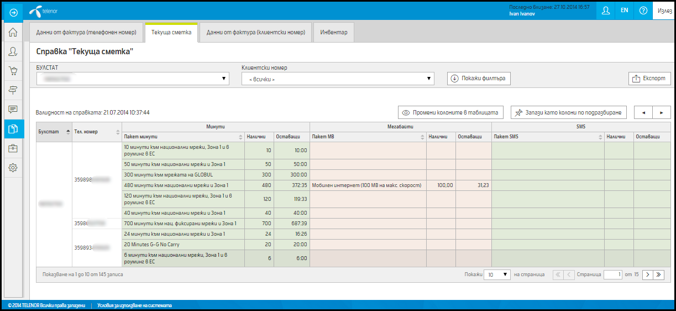Go to previous page of results
The image size is (676, 311).
(569, 274)
